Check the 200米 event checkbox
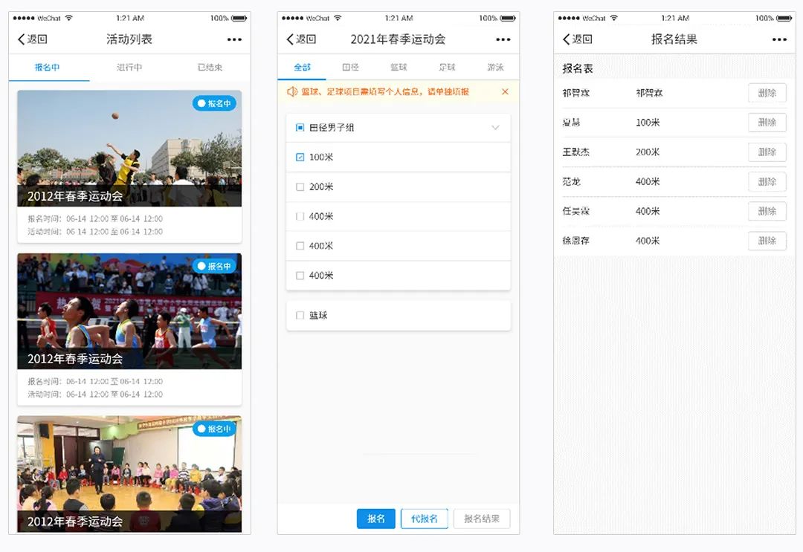Image resolution: width=803 pixels, height=552 pixels. point(300,186)
